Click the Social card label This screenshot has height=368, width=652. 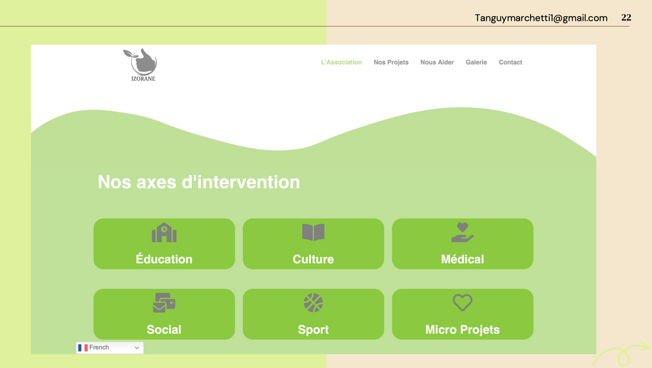pos(164,329)
